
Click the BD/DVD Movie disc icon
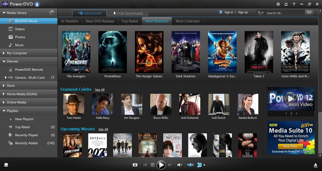(10, 21)
